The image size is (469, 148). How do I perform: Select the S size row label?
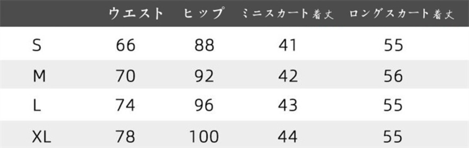(x=37, y=46)
